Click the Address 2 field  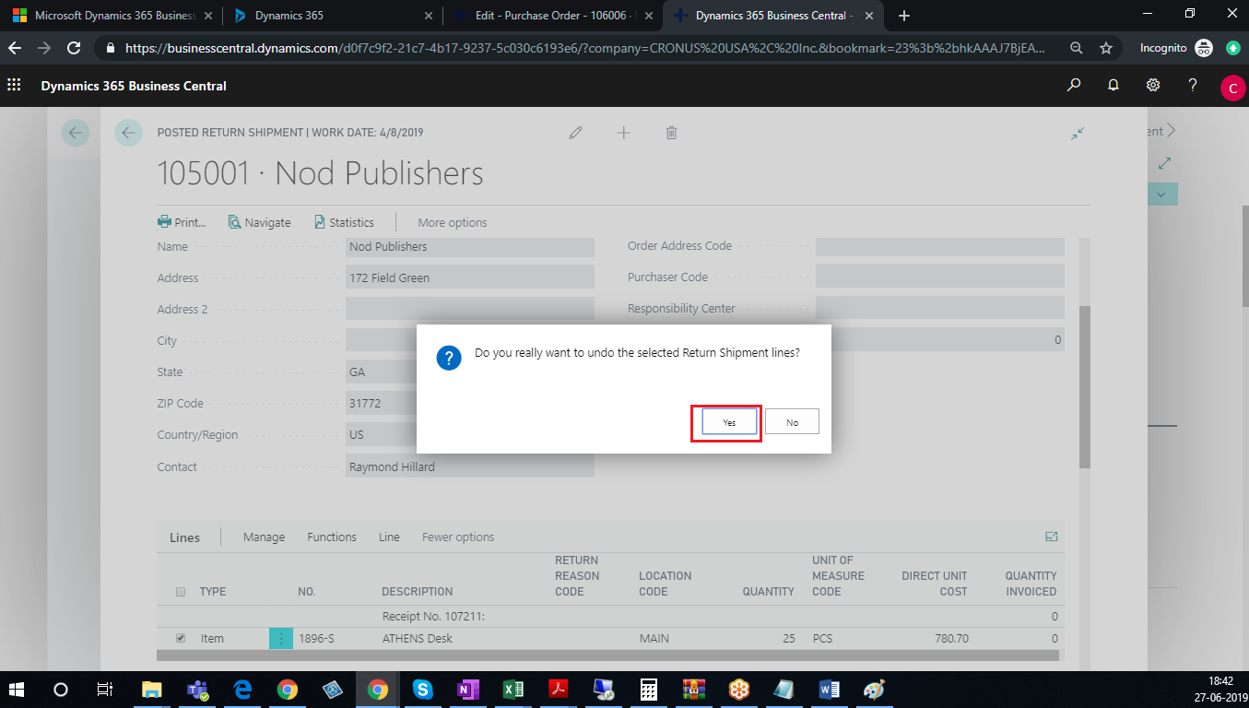point(470,309)
